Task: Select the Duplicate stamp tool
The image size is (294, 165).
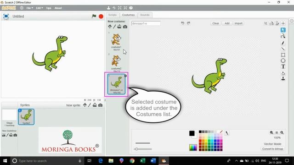Action: 283,78
